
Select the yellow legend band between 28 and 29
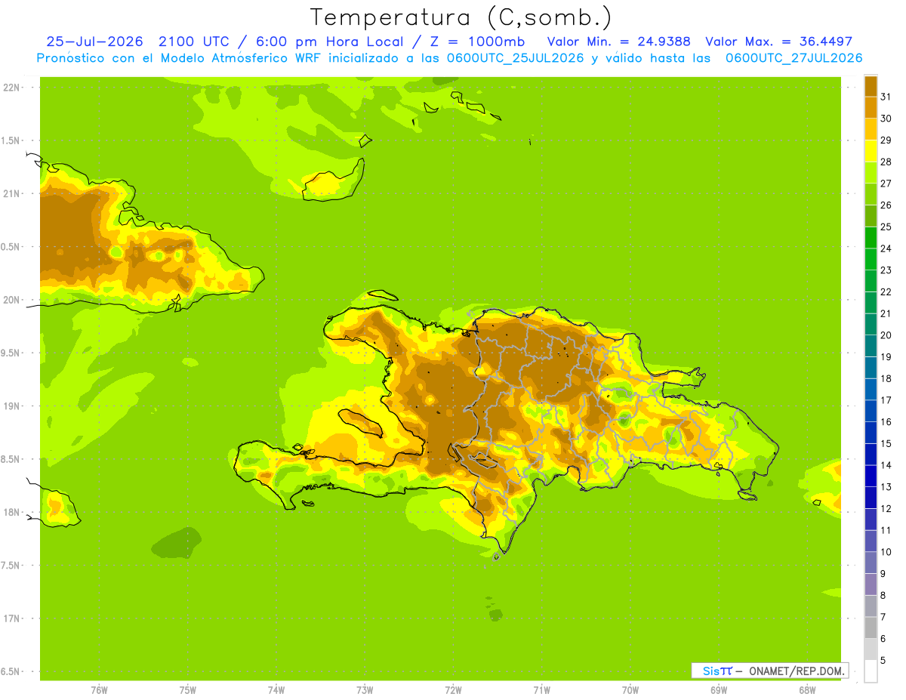point(871,151)
